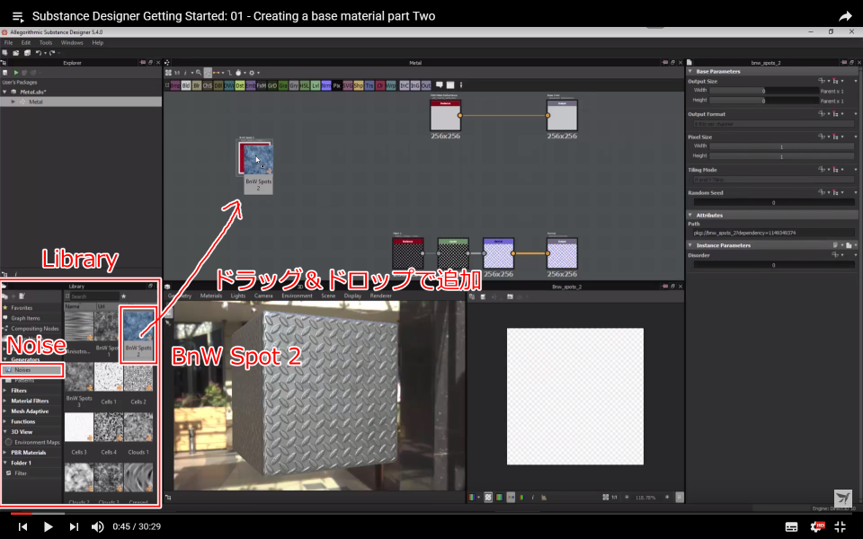Collapse the Attributes section
This screenshot has height=539, width=863.
coord(690,215)
